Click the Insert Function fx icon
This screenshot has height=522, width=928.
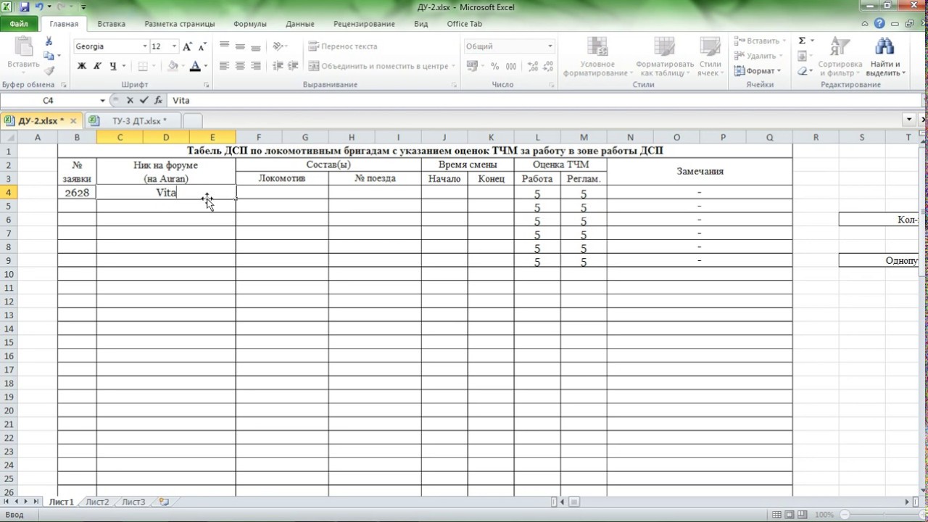coord(158,101)
